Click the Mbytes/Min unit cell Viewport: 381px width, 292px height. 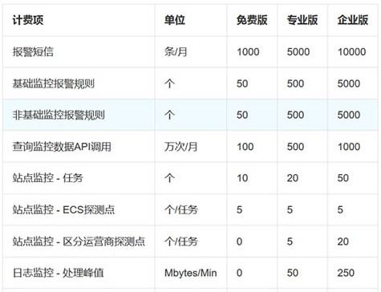click(190, 273)
